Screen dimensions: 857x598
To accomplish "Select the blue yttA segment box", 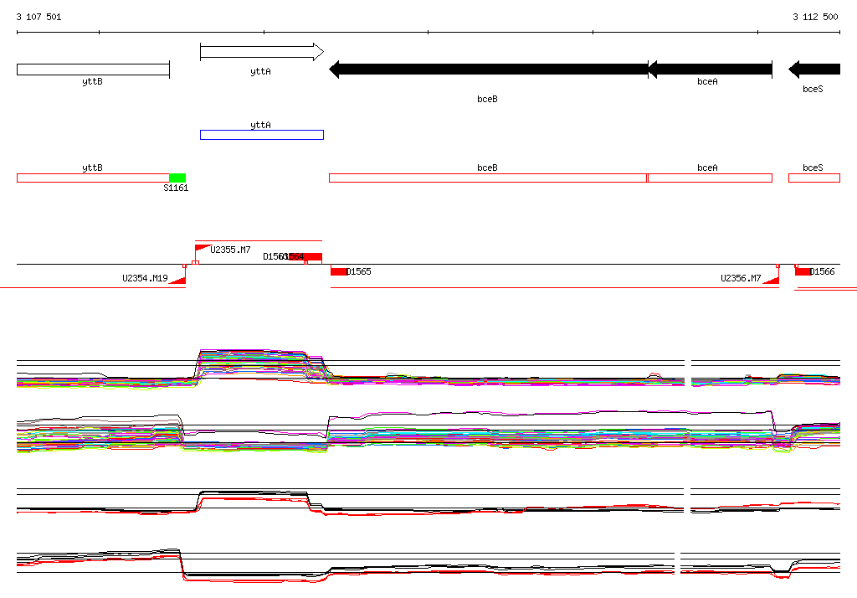I will (262, 135).
